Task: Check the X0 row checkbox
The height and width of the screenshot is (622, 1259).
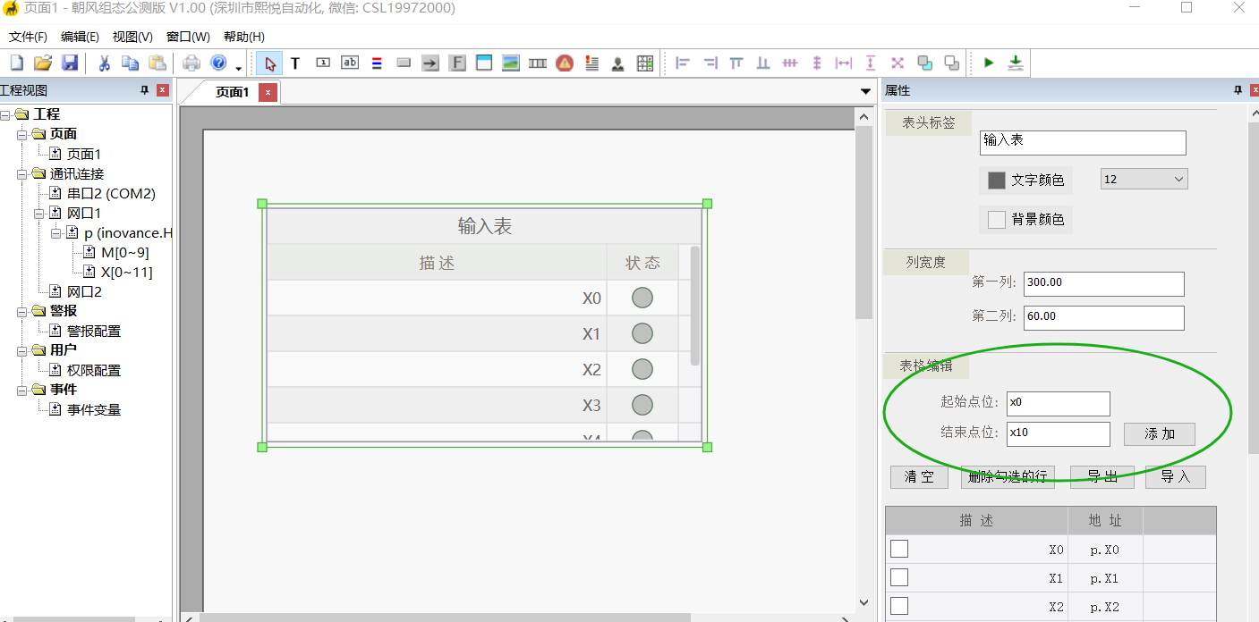Action: point(899,549)
